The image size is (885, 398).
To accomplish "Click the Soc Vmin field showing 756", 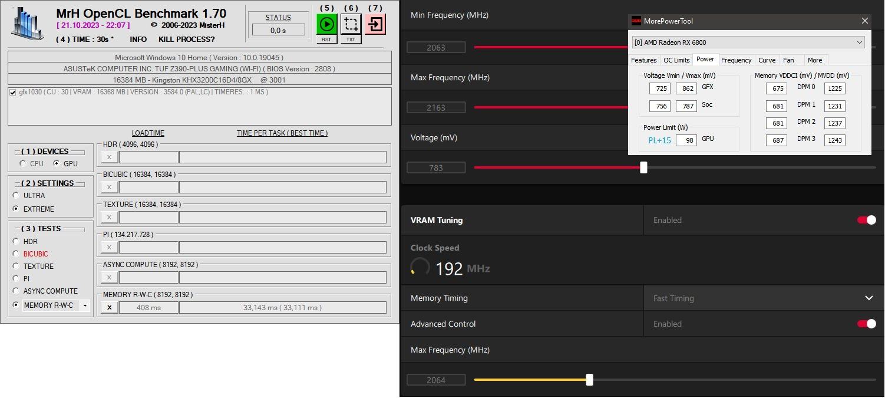I will coord(659,106).
